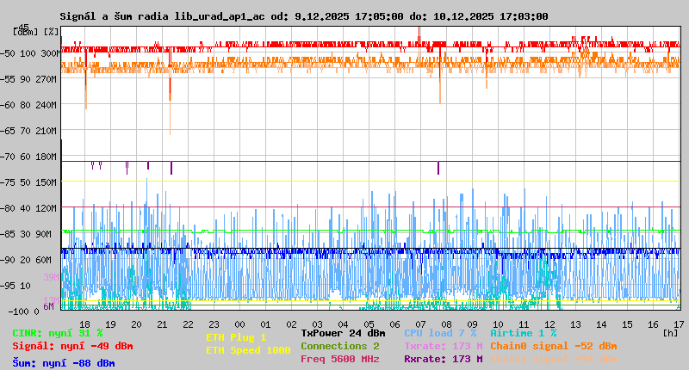Select the purple 'Rxrate: 173 M' legend label
This screenshot has width=689, height=370.
point(444,359)
